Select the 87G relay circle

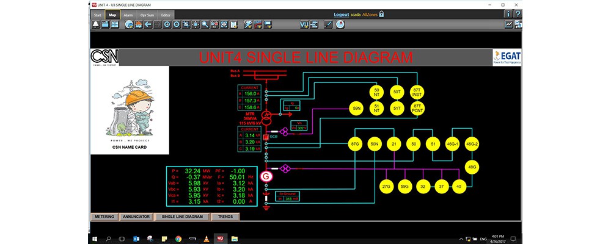click(x=354, y=144)
